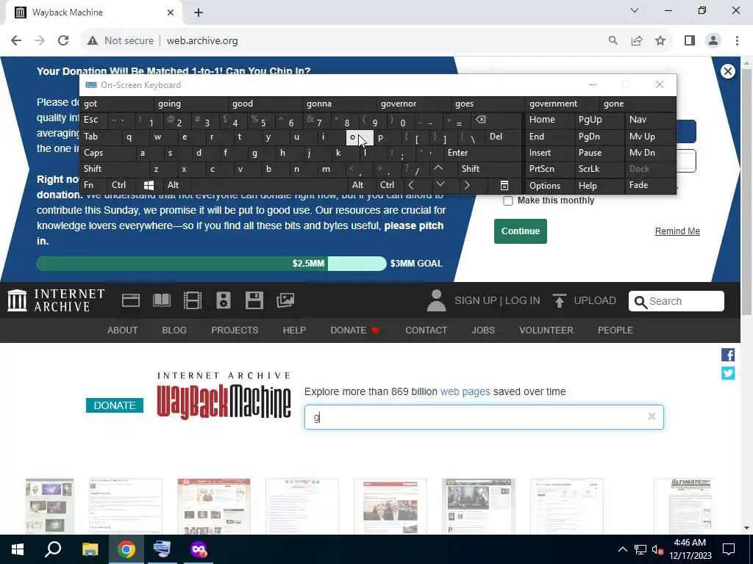Open the Internet Archive audio speaker icon
Screen dimensions: 753x564
(x=224, y=300)
